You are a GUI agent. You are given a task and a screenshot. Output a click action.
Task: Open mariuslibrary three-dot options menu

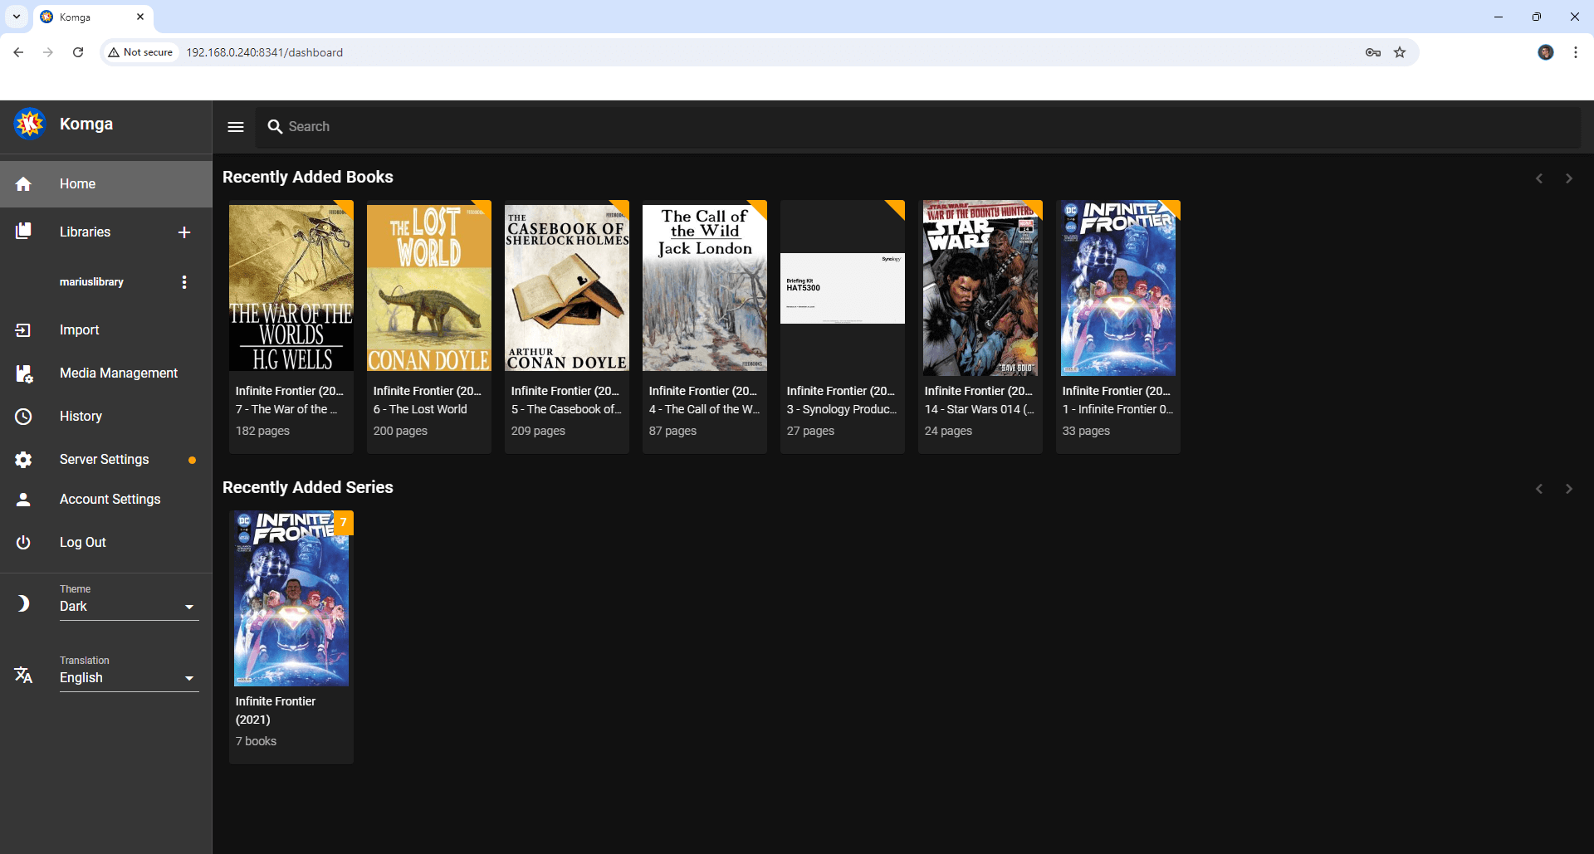coord(184,282)
